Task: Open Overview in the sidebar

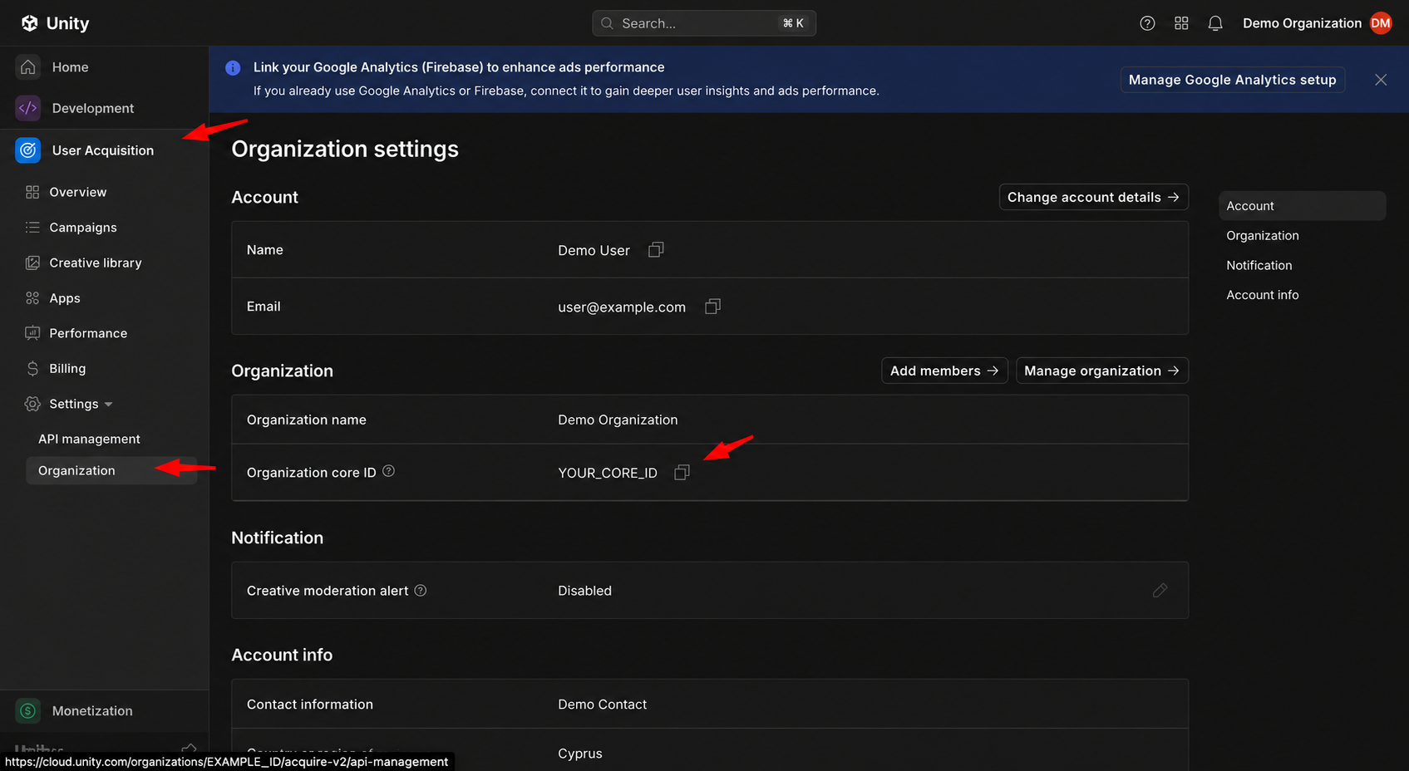Action: click(x=78, y=192)
